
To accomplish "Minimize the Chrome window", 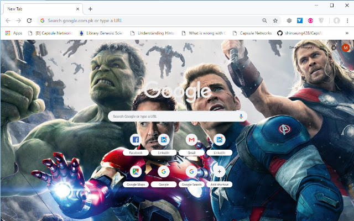I will pyautogui.click(x=316, y=5).
